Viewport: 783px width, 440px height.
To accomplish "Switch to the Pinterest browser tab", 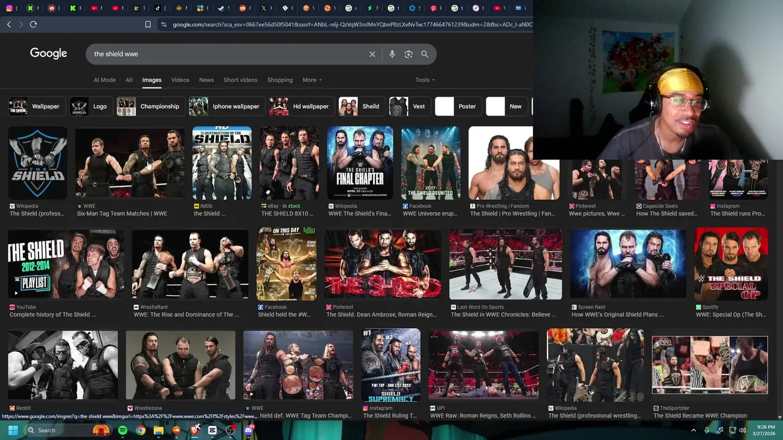I will tap(433, 8).
